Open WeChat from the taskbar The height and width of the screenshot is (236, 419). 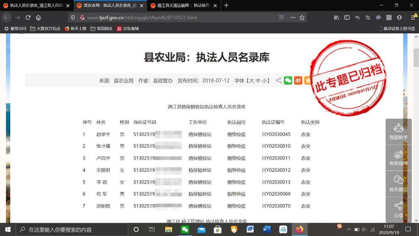click(185, 229)
